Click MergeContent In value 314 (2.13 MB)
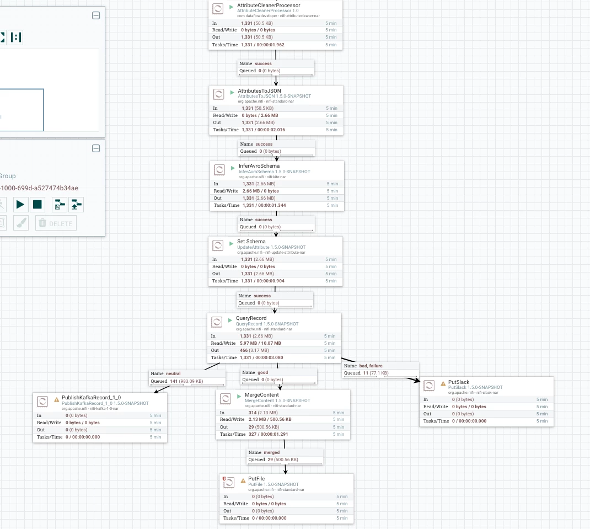 pos(262,413)
